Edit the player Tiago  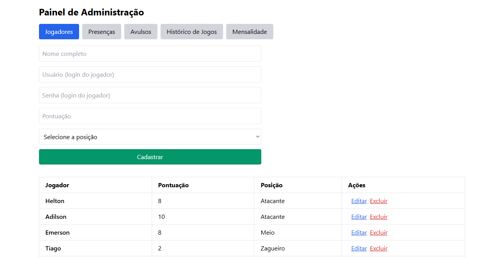coord(359,248)
